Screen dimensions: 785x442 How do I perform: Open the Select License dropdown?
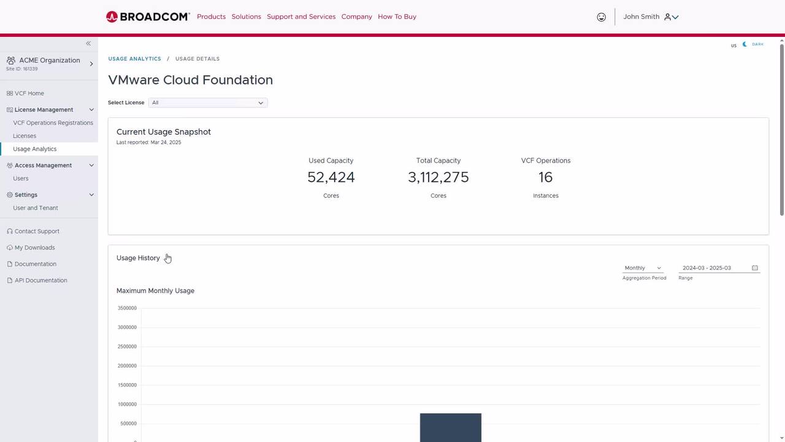click(x=208, y=103)
